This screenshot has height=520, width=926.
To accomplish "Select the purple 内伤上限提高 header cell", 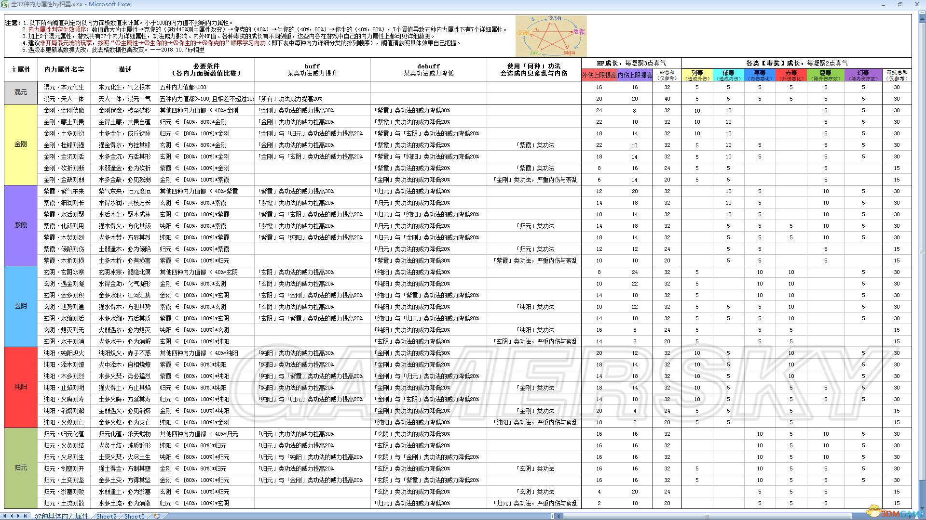I will (x=635, y=75).
